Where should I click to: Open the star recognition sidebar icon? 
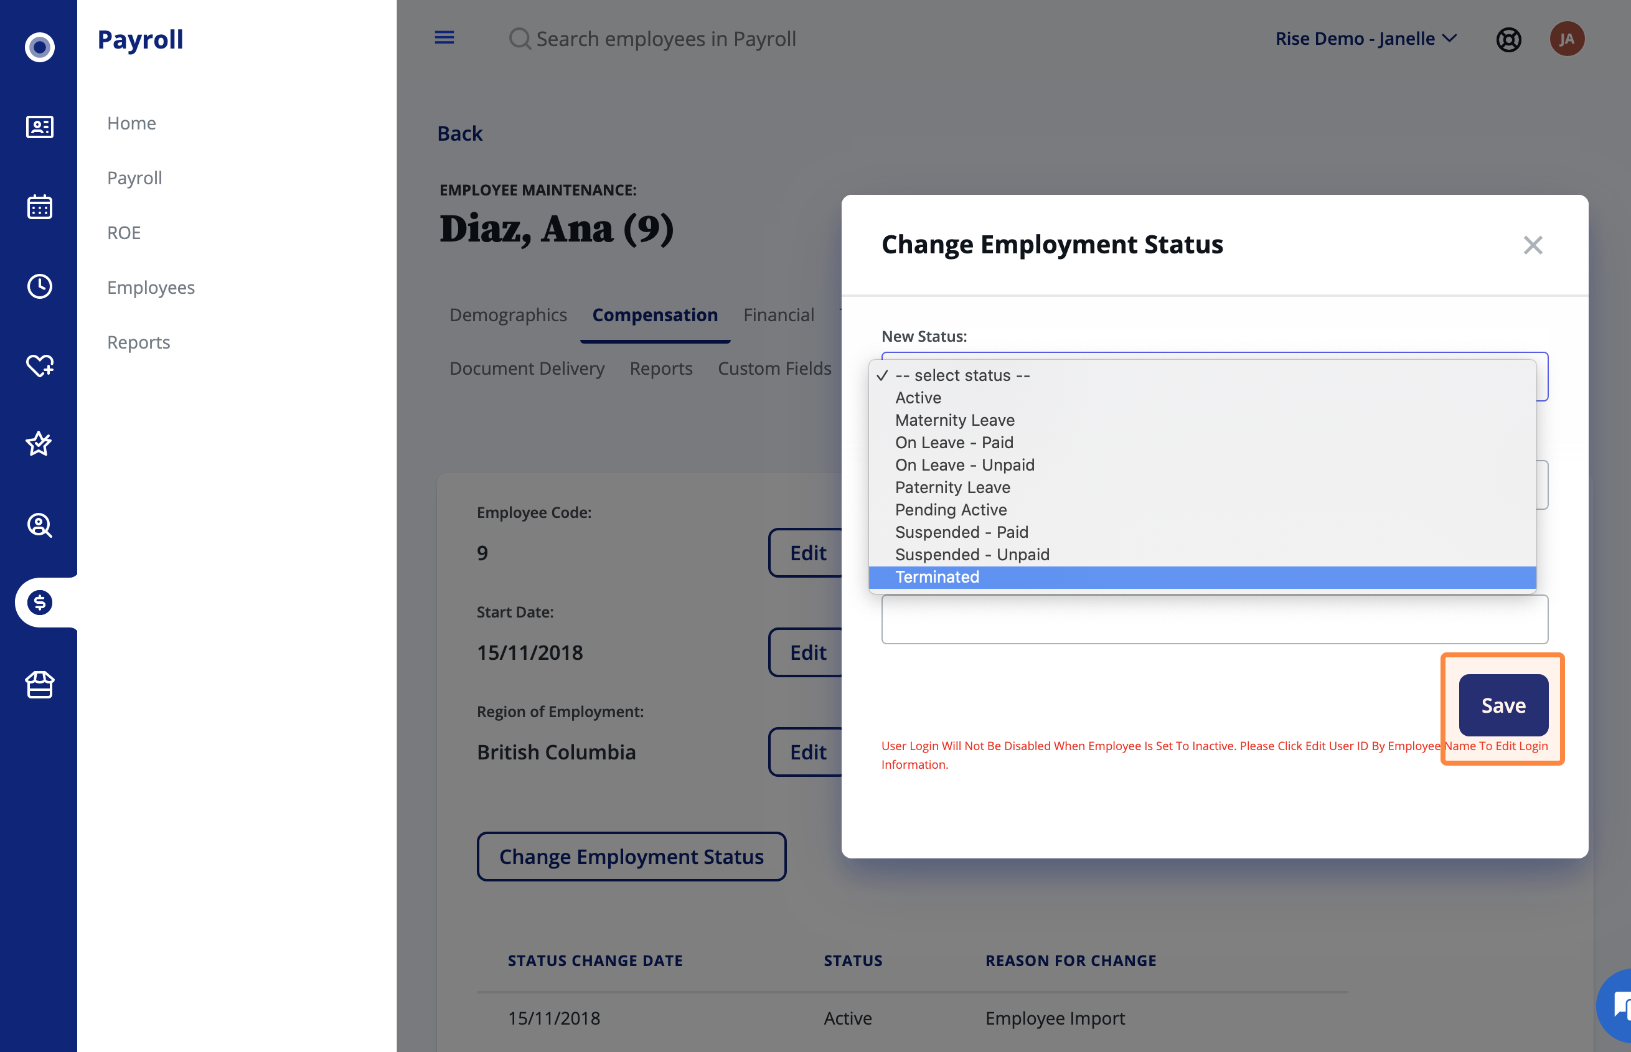point(39,444)
